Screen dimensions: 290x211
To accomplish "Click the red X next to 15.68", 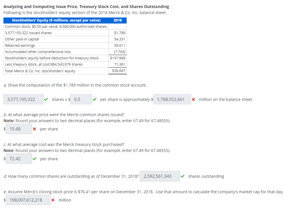I will click(x=35, y=129).
